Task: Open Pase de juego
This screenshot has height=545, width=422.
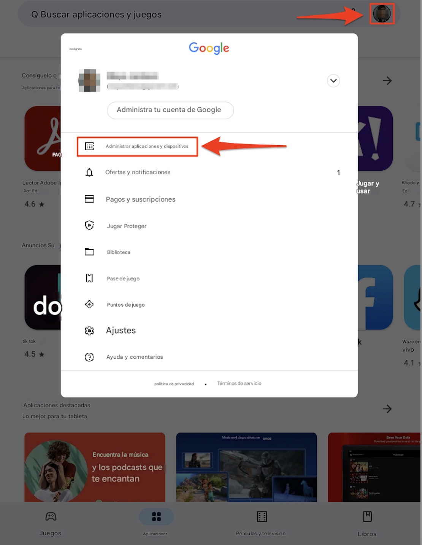Action: 209,279
